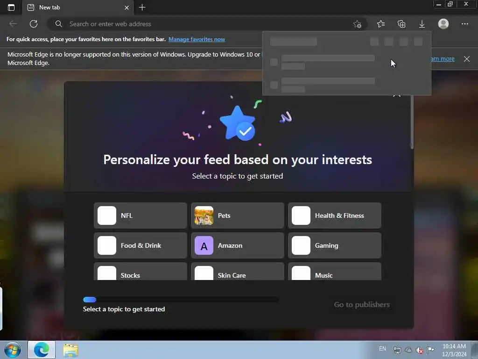Click the taskbar clock showing 10:14 AM

pyautogui.click(x=454, y=350)
